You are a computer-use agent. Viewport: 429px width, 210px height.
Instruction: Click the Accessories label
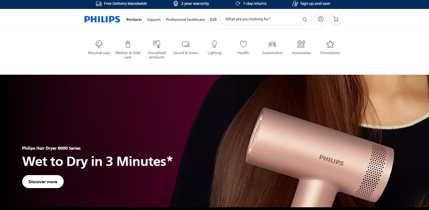[x=301, y=53]
